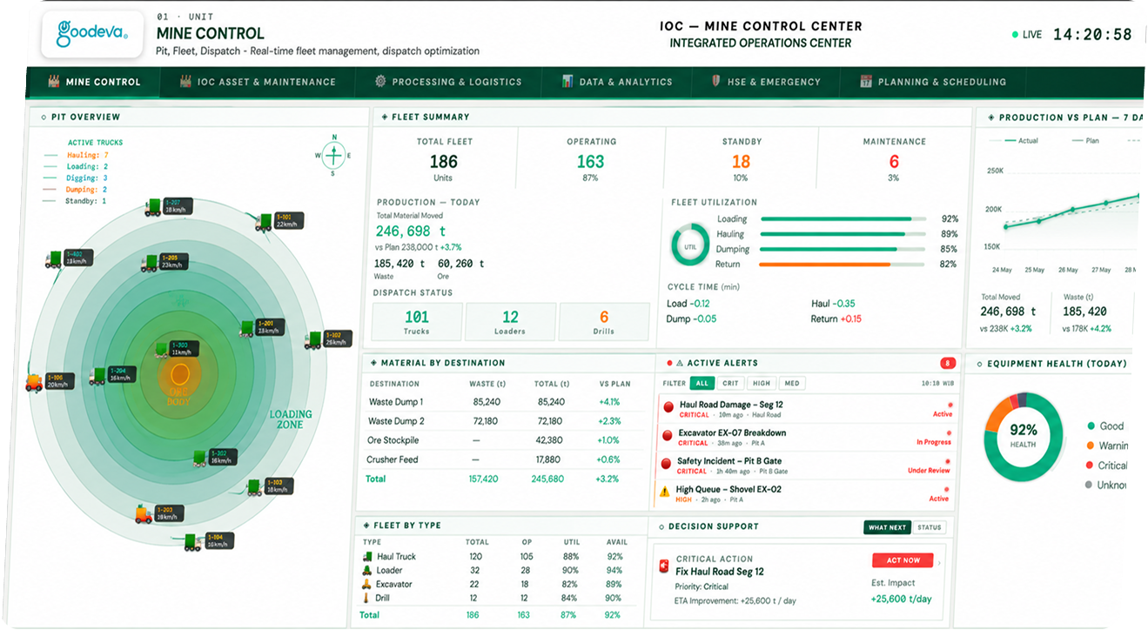Click the Loading utilization bar
The width and height of the screenshot is (1148, 630).
pos(843,220)
